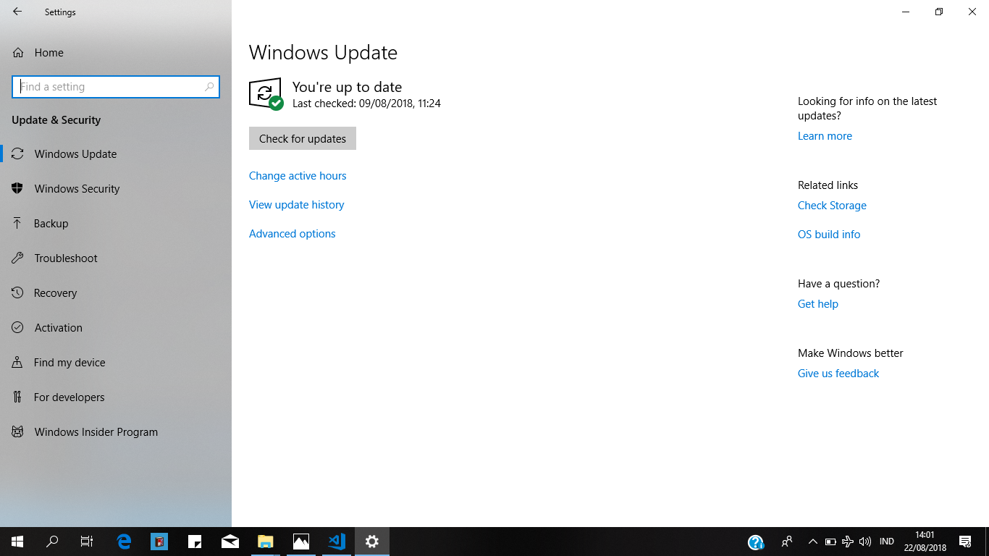Select Windows Update in the sidebar
989x556 pixels.
coord(116,153)
